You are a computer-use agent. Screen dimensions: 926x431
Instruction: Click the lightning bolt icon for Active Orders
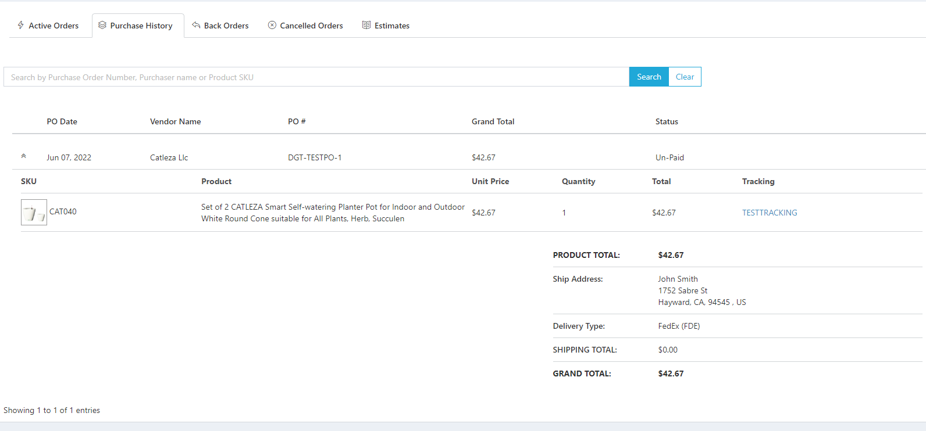coord(21,25)
